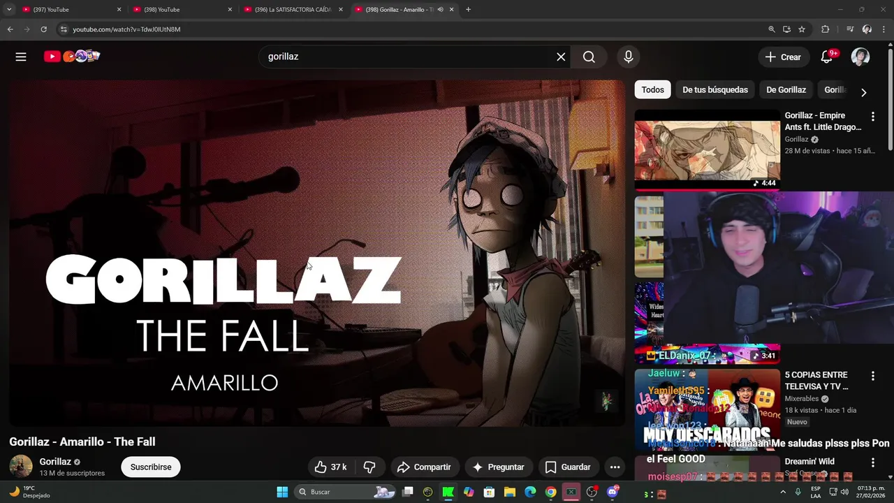Viewport: 894px width, 503px height.
Task: Open a new browser tab
Action: 468,10
